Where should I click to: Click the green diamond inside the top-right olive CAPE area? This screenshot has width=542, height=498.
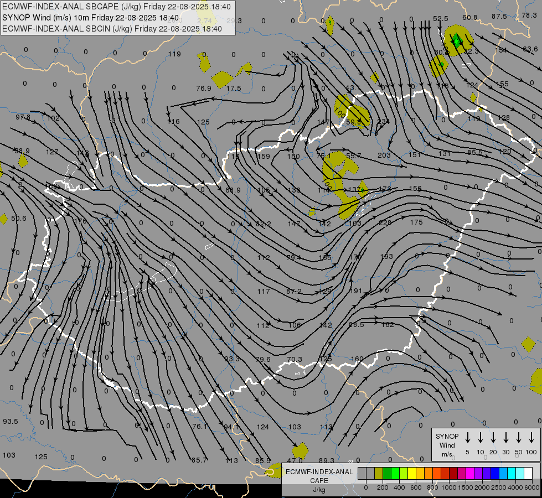[457, 40]
